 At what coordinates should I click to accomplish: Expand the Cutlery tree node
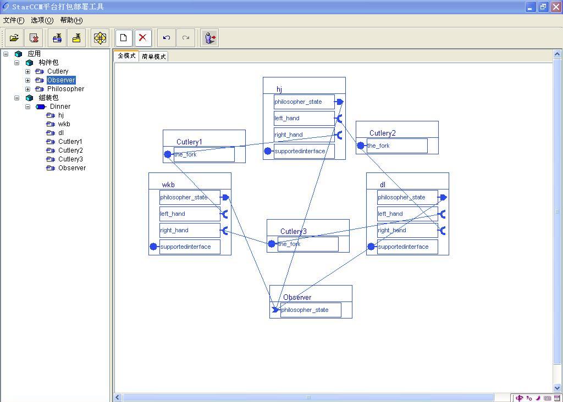[x=27, y=71]
